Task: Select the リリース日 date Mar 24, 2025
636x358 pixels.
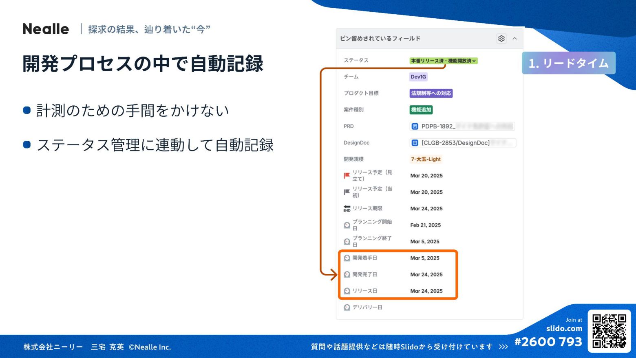Action: tap(426, 291)
